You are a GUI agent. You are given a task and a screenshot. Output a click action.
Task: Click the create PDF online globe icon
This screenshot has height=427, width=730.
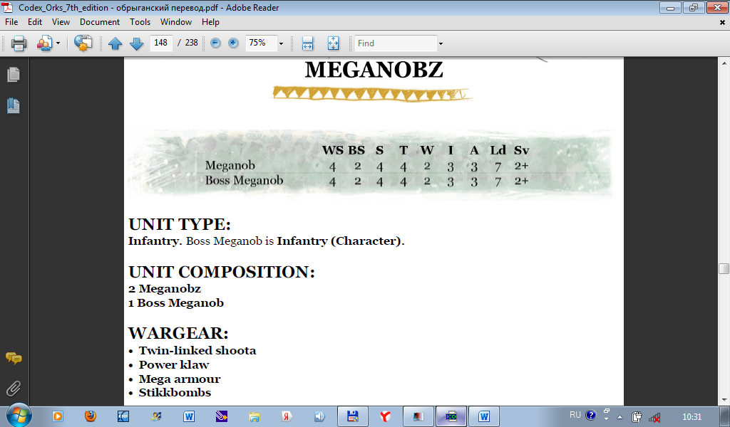tap(83, 43)
